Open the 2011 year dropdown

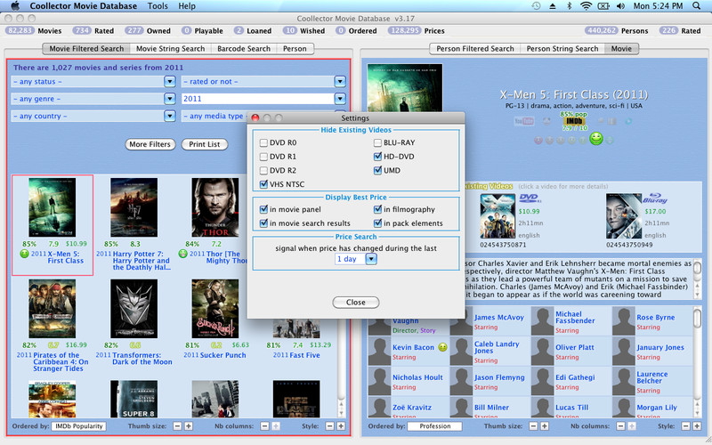click(x=340, y=99)
